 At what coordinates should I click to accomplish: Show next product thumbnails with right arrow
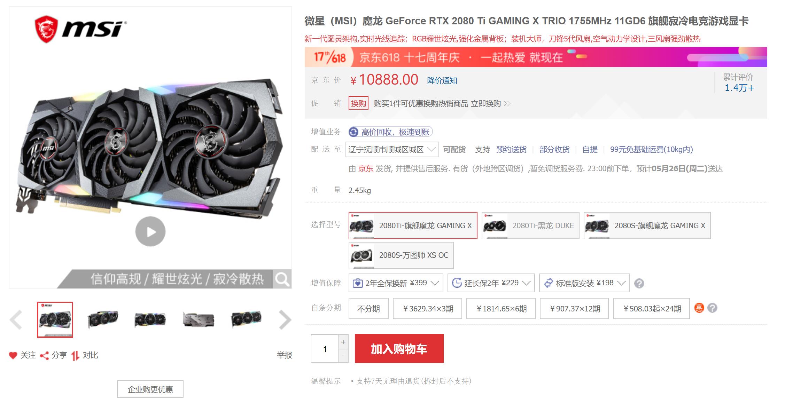[x=285, y=320]
